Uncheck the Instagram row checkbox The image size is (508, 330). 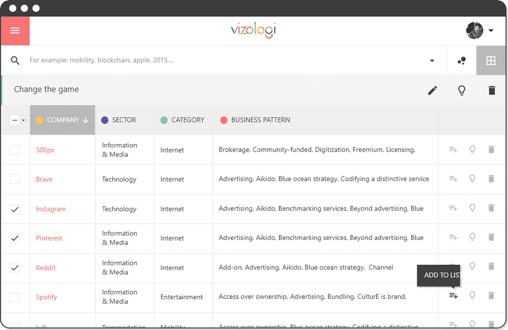(x=15, y=209)
